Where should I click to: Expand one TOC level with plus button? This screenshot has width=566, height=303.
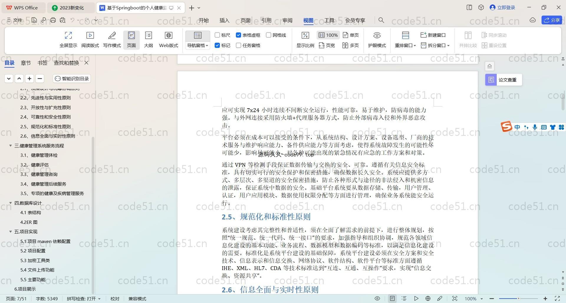tap(29, 79)
